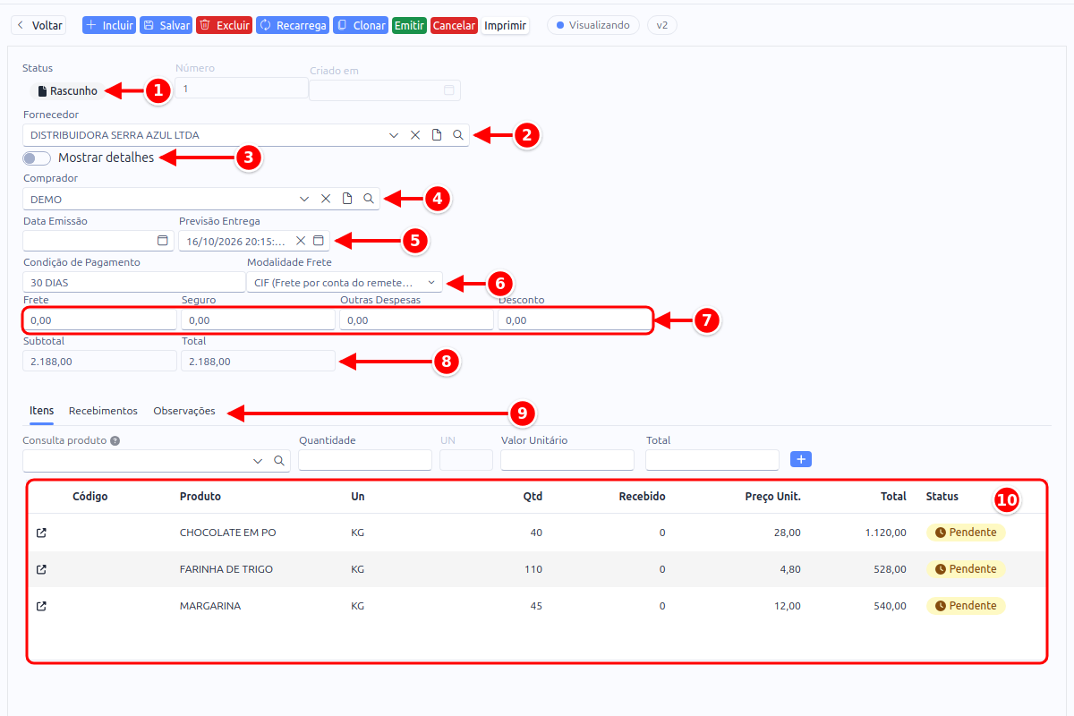Switch to the Recebimentos tab
The width and height of the screenshot is (1074, 716).
click(103, 411)
